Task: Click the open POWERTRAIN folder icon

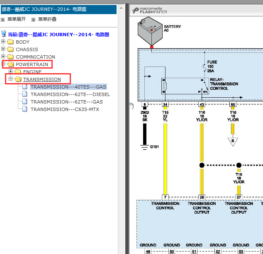Action: tap(11, 64)
